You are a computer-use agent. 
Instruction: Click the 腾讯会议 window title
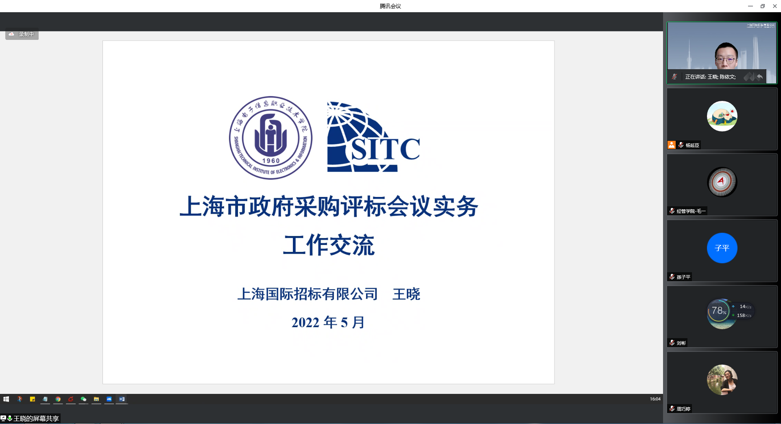pyautogui.click(x=390, y=6)
